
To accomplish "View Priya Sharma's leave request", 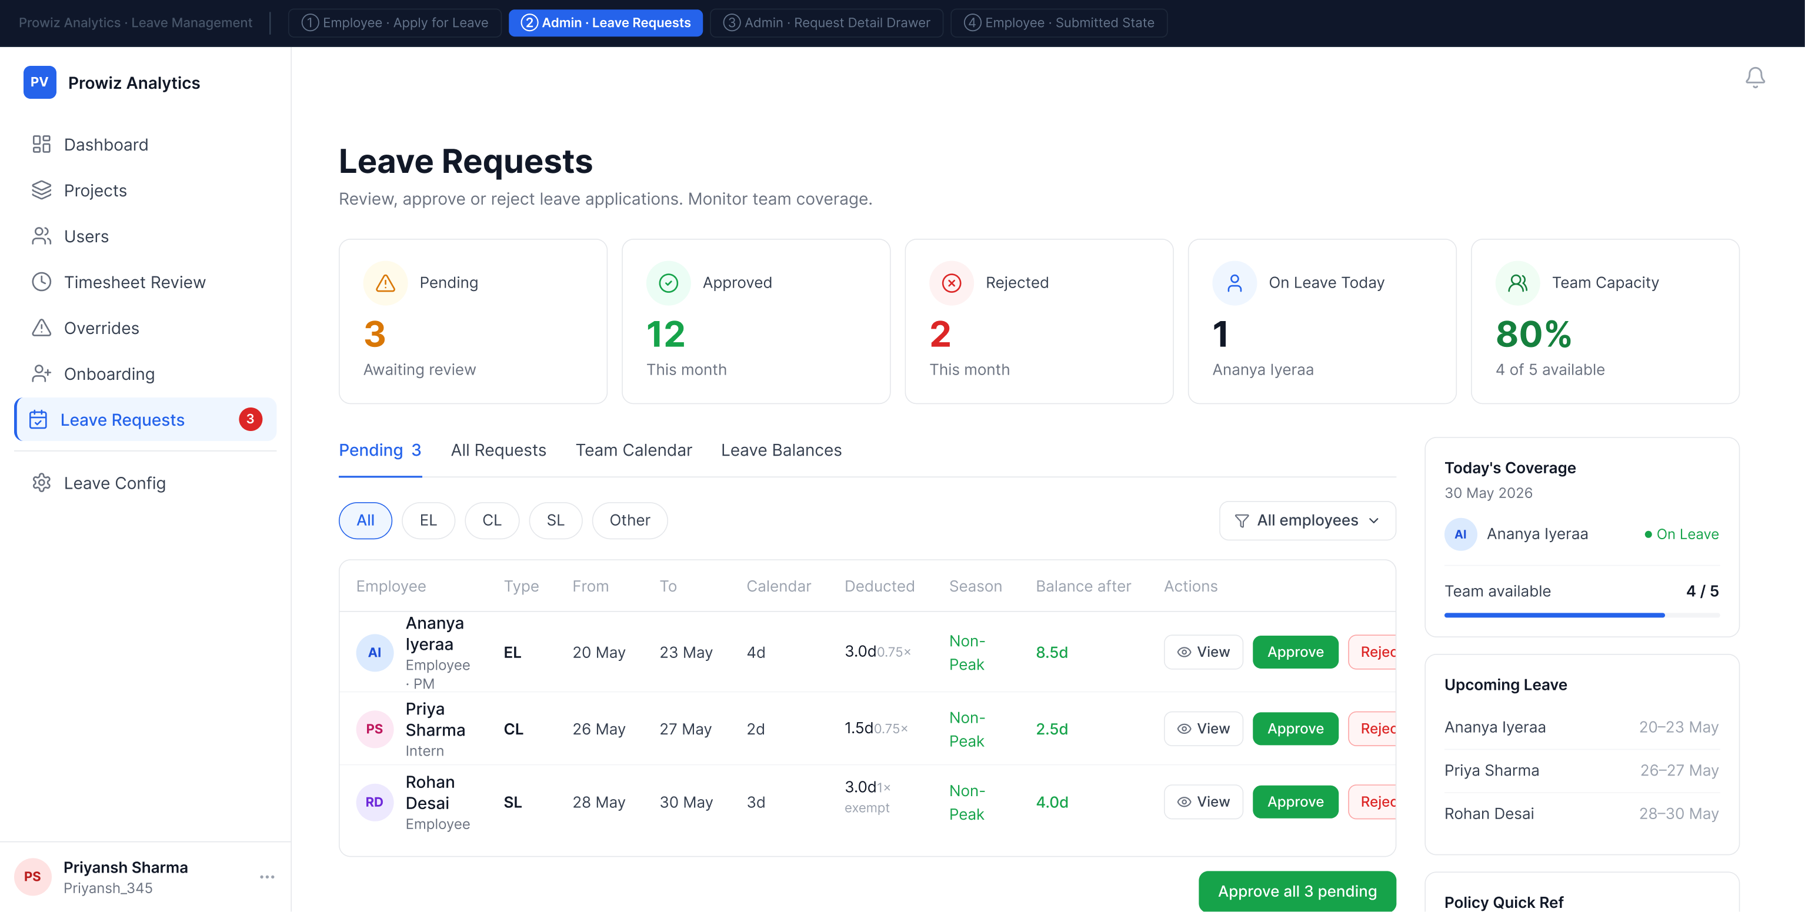I will click(1203, 729).
